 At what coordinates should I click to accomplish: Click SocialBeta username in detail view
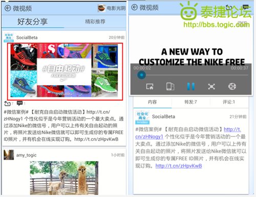coord(163,116)
